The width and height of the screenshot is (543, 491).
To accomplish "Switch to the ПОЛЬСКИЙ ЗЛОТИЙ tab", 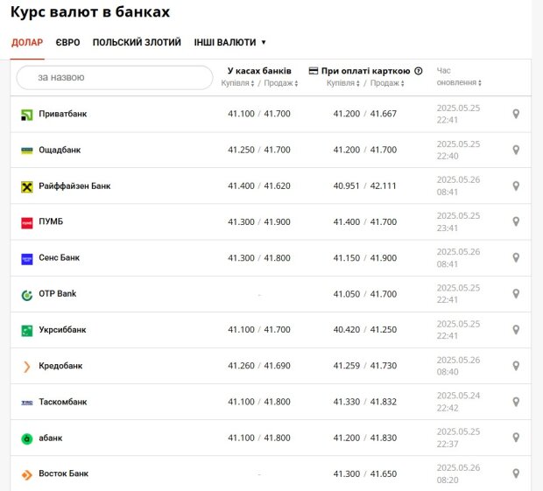I will click(137, 42).
